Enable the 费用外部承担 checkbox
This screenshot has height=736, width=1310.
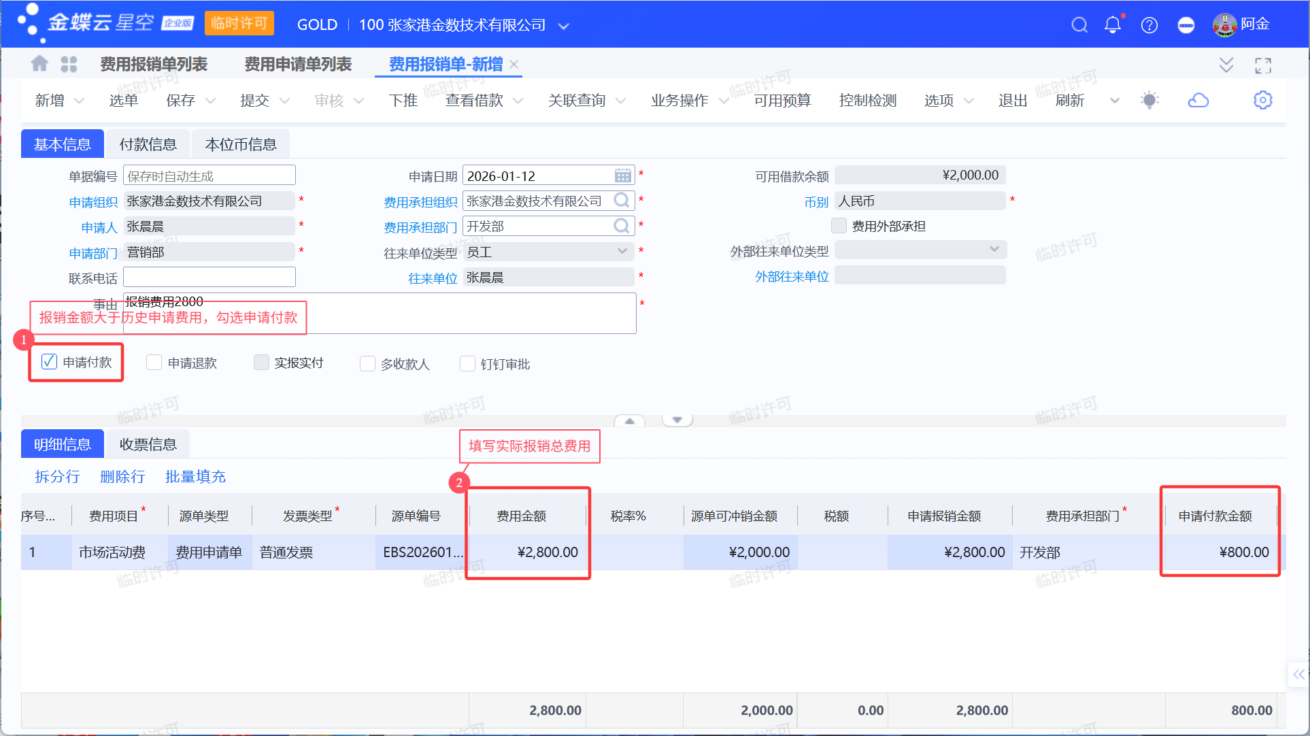tap(839, 226)
